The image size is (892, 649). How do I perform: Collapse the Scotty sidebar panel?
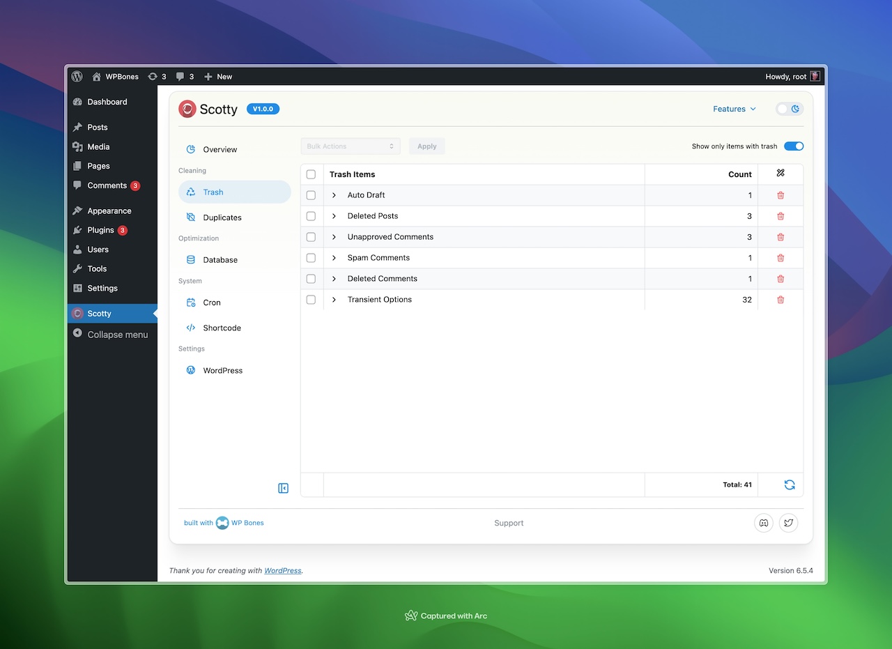pyautogui.click(x=283, y=488)
